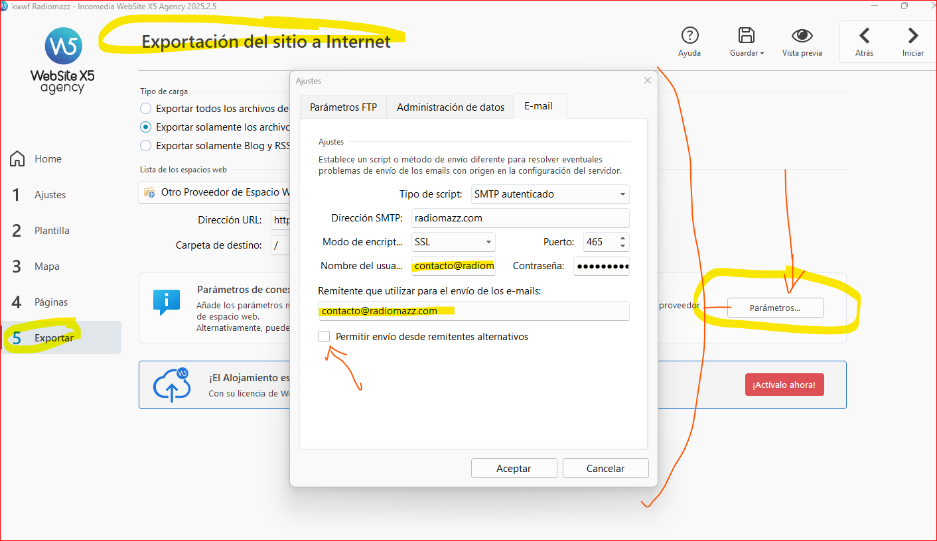937x541 pixels.
Task: Click the cloud upload hosting icon
Action: pyautogui.click(x=172, y=385)
